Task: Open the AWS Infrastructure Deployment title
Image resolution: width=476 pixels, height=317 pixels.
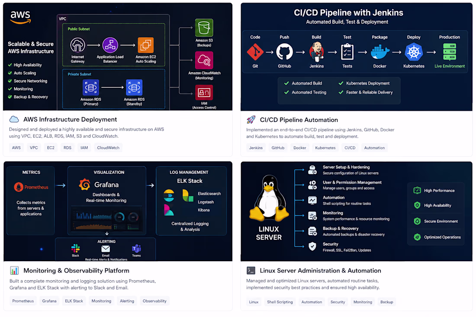Action: click(x=70, y=119)
